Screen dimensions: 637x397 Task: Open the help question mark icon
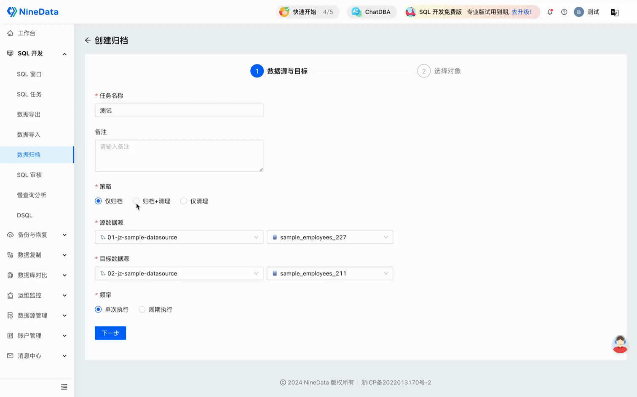[x=564, y=12]
